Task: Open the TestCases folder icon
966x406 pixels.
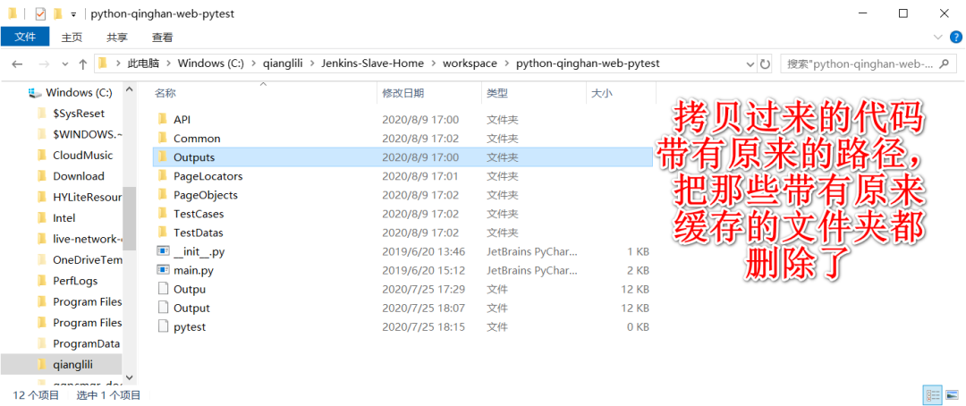Action: pos(163,214)
